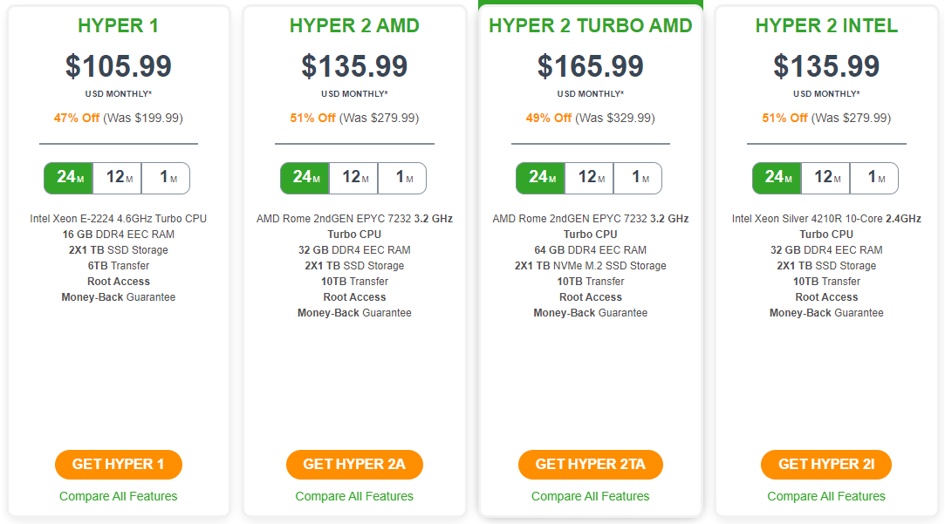Click the GET HYPER 2I button
The image size is (945, 524).
pos(826,465)
